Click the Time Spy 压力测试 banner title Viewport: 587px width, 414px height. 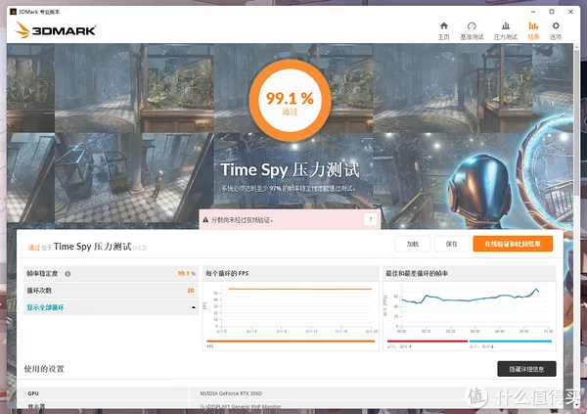click(290, 169)
